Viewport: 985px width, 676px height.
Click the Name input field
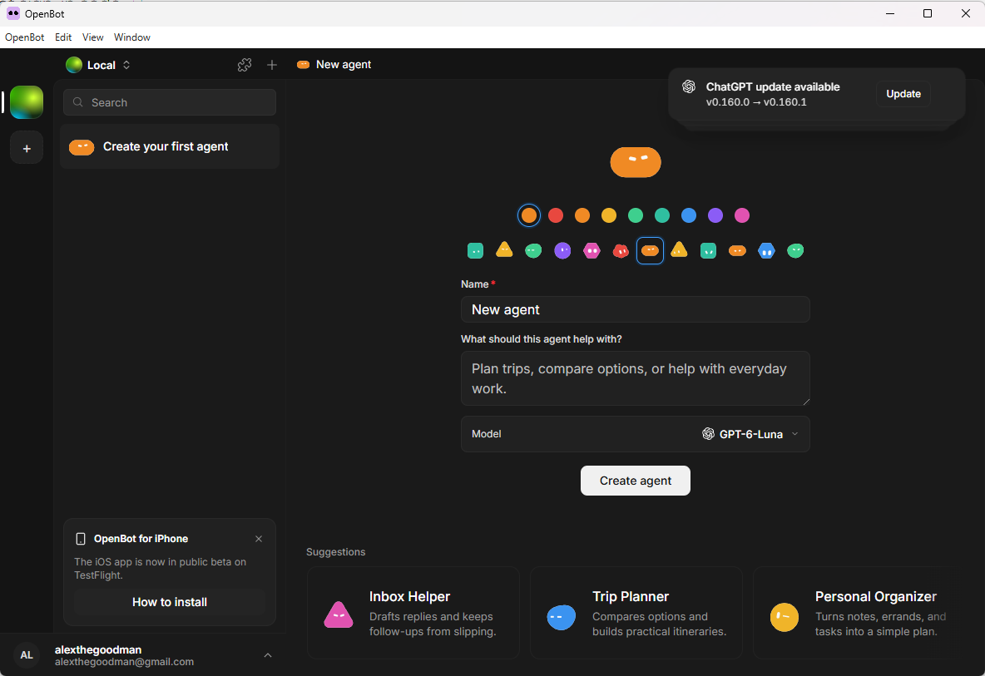click(x=635, y=309)
